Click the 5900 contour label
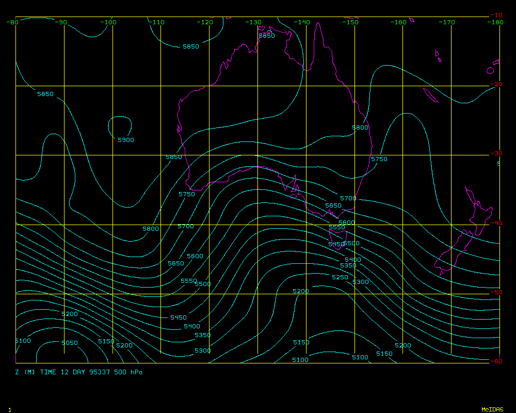The image size is (516, 413). (126, 140)
